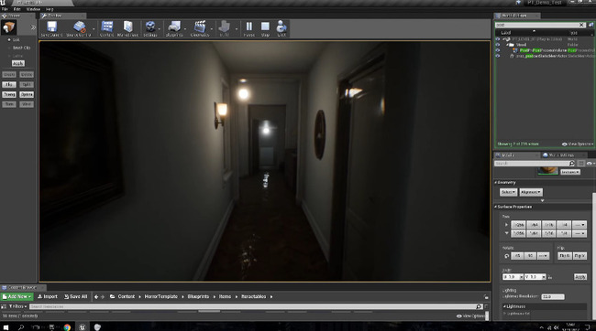The width and height of the screenshot is (596, 331).
Task: Open the Blueprints dropdown arrow
Action: click(x=185, y=28)
